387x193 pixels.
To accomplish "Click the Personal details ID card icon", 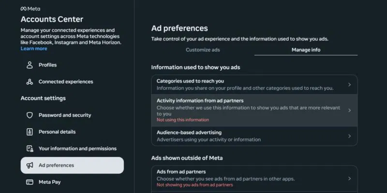I will [x=30, y=132].
